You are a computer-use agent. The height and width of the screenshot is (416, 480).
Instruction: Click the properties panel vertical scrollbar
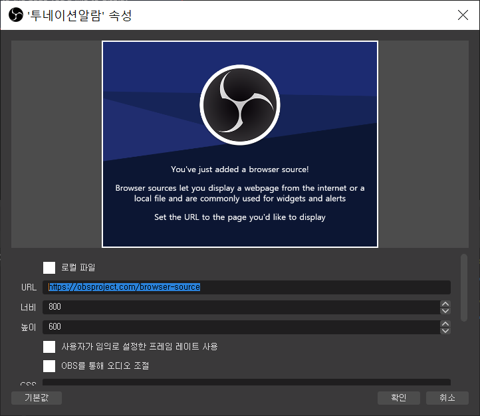point(464,288)
